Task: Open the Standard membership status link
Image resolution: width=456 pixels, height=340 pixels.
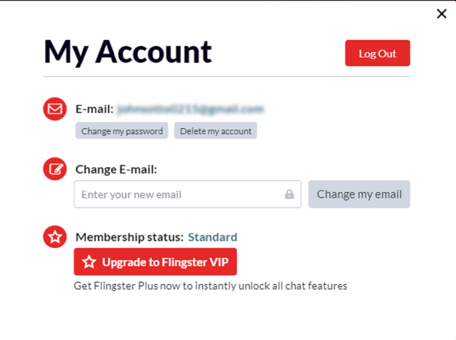Action: [212, 237]
